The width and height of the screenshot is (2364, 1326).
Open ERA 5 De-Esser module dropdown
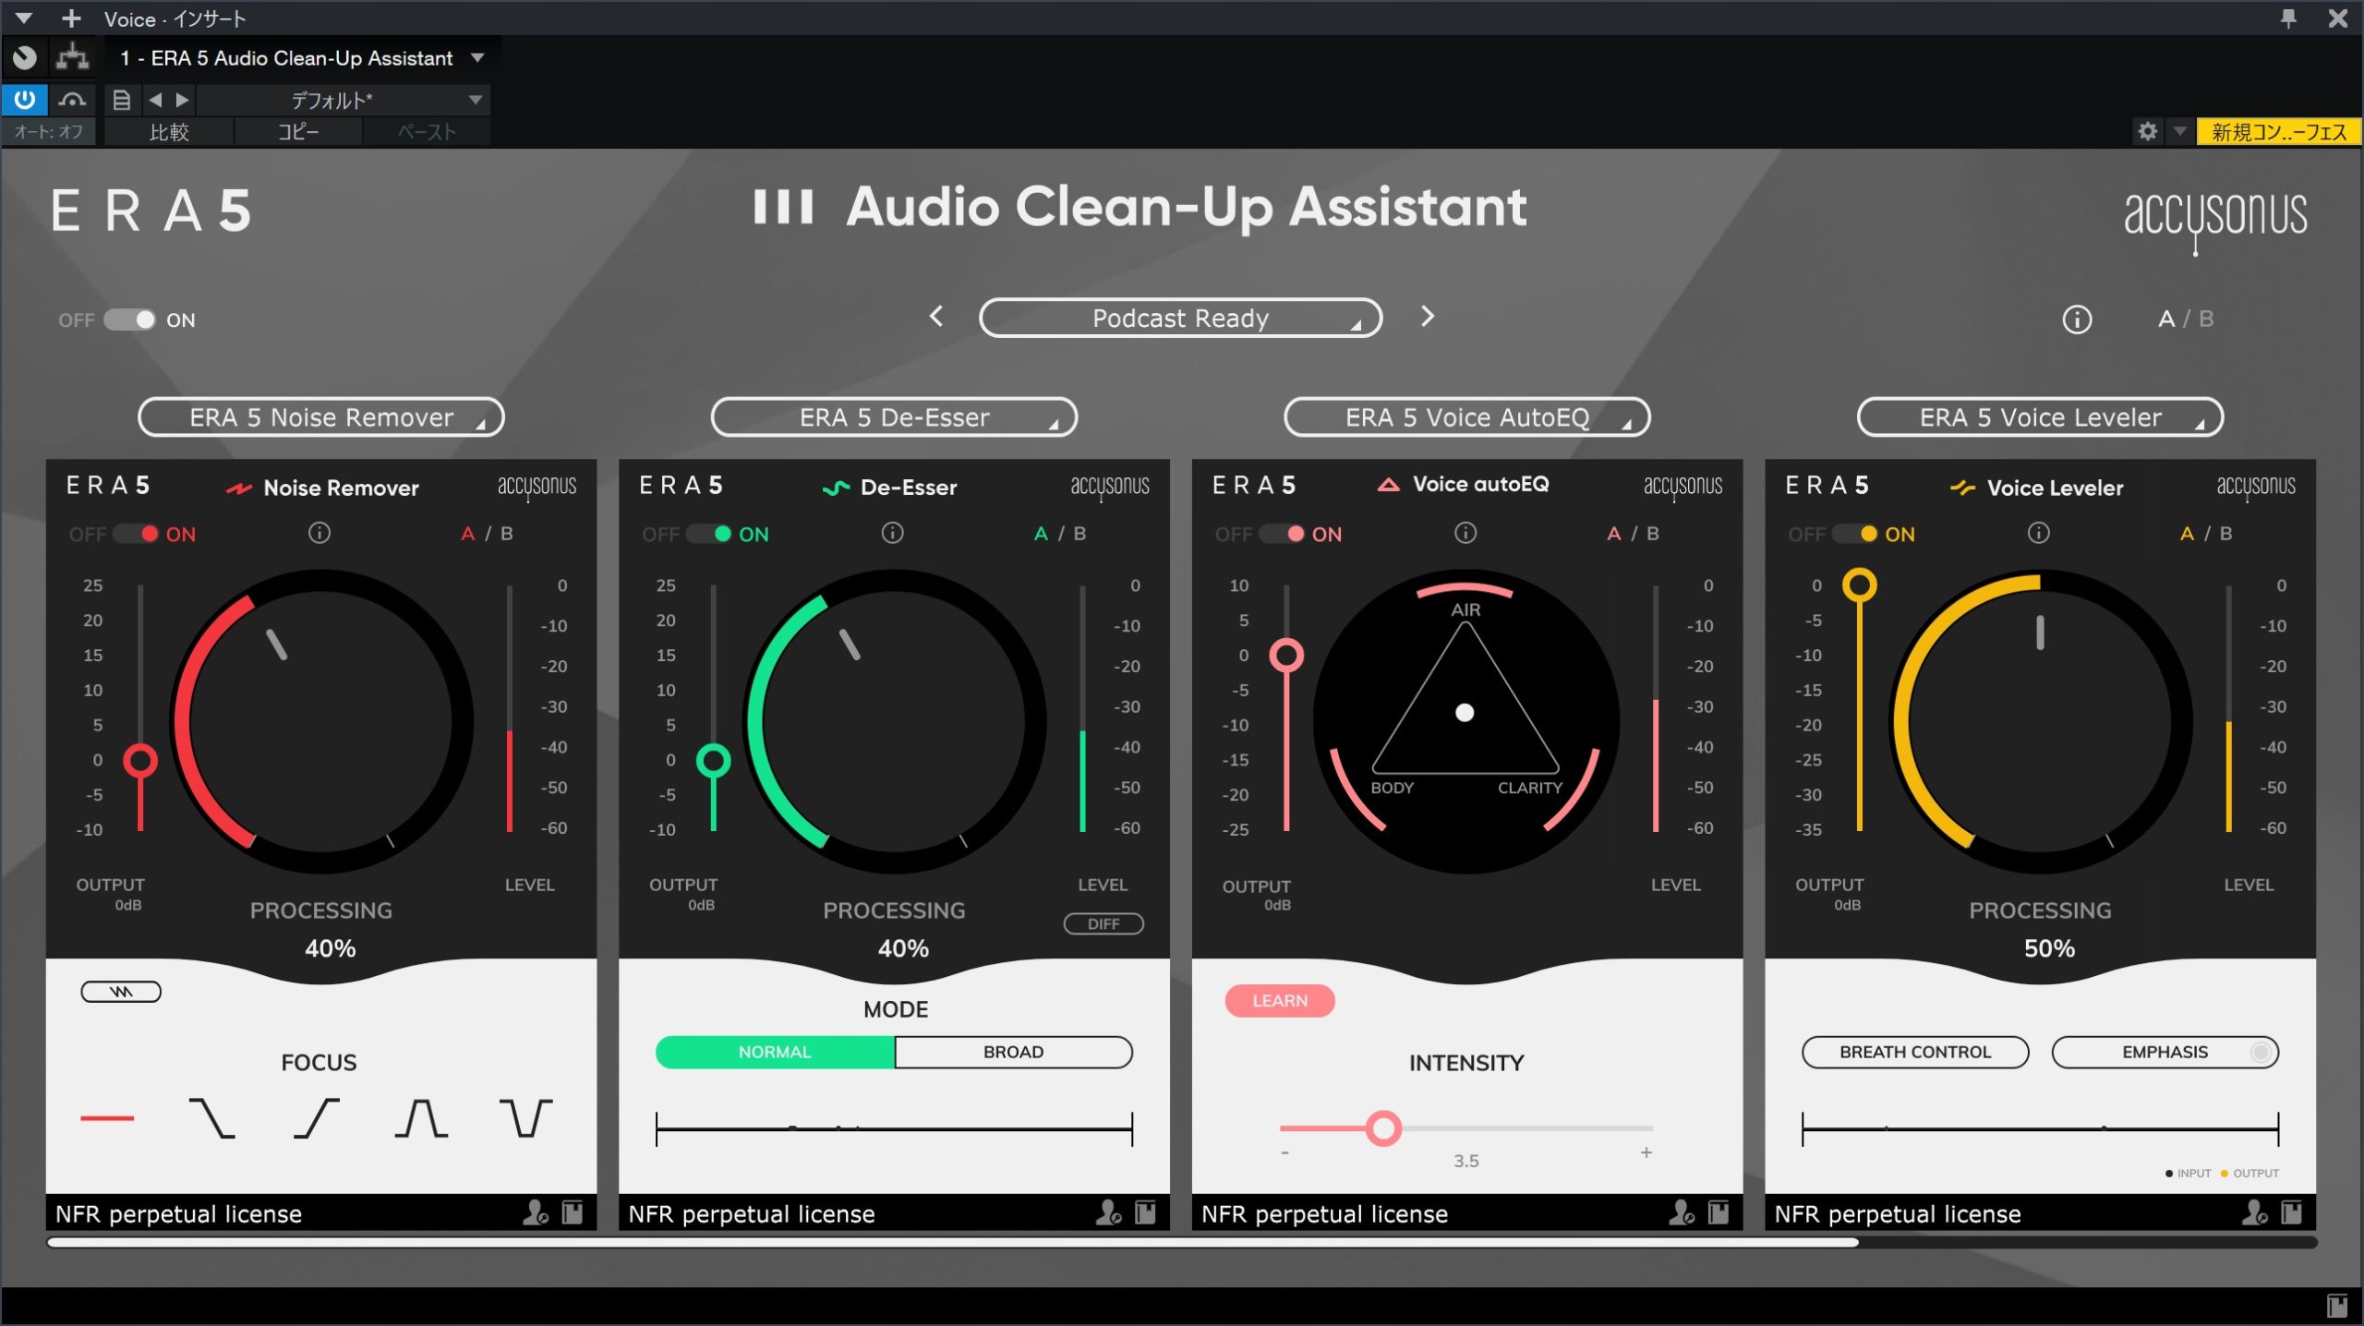tap(894, 417)
